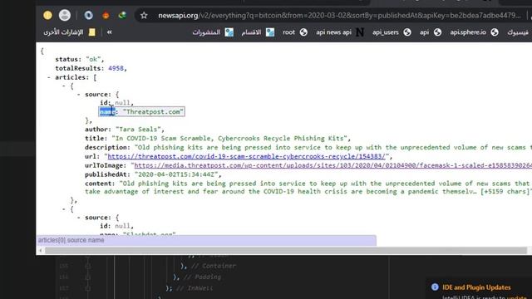The width and height of the screenshot is (532, 299).
Task: Open the threatpost.com article url link
Action: click(x=247, y=156)
